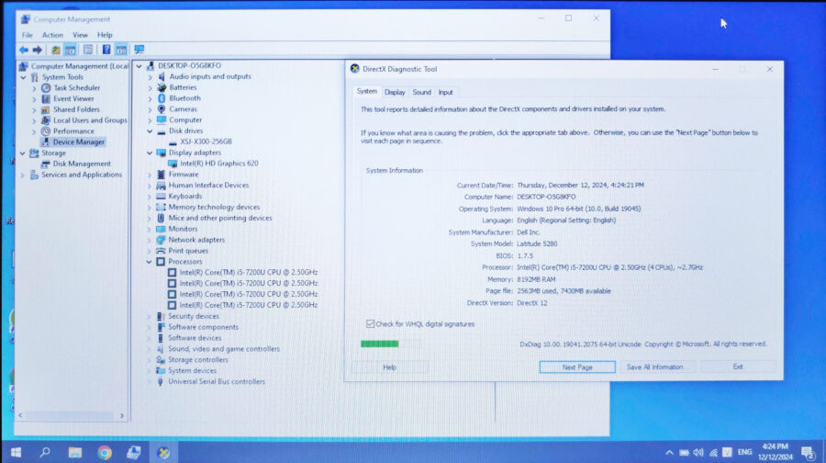The image size is (826, 463).
Task: Expand Audio inputs and outputs category
Action: (151, 77)
